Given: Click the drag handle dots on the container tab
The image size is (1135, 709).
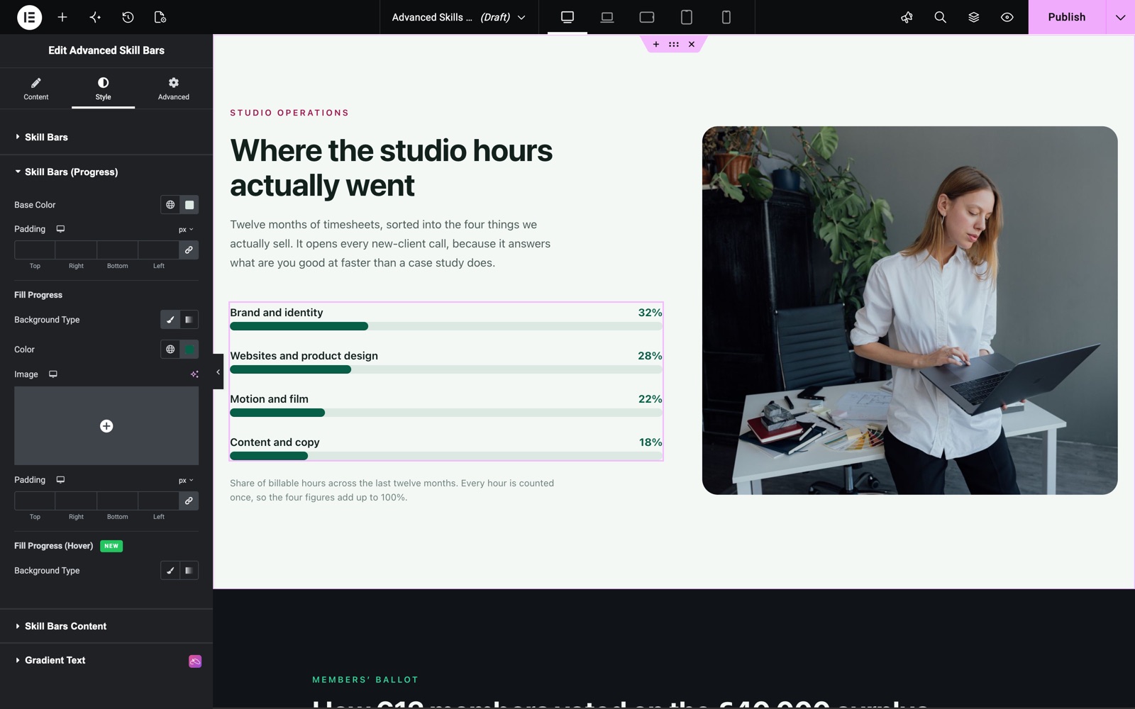Looking at the screenshot, I should coord(674,44).
